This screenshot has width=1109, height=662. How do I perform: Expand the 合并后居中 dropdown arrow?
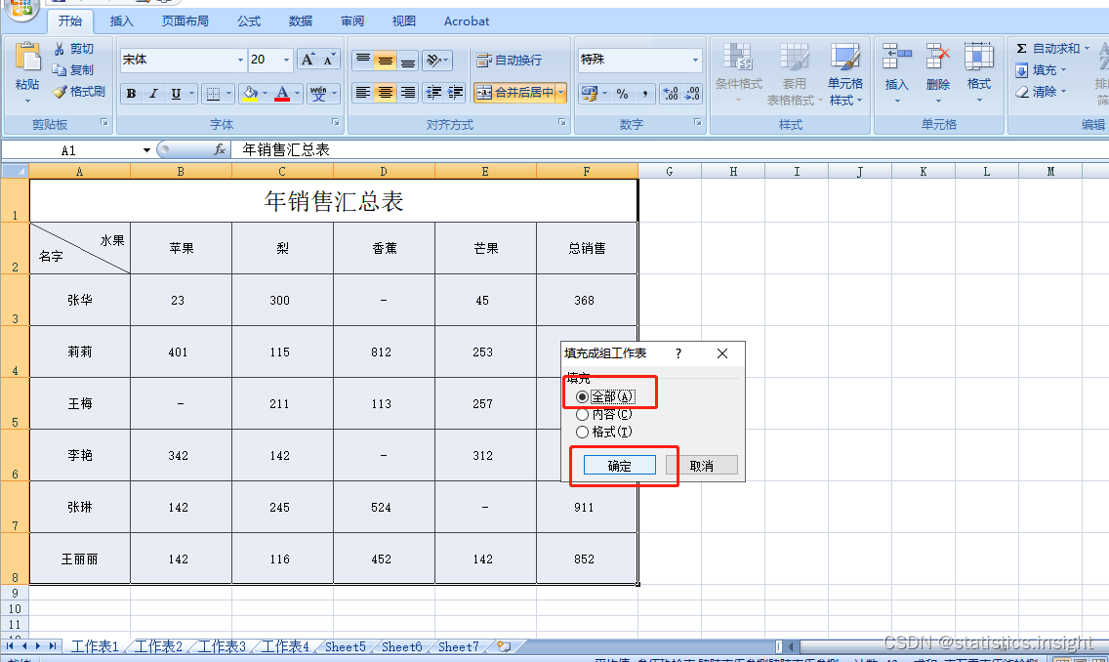561,93
